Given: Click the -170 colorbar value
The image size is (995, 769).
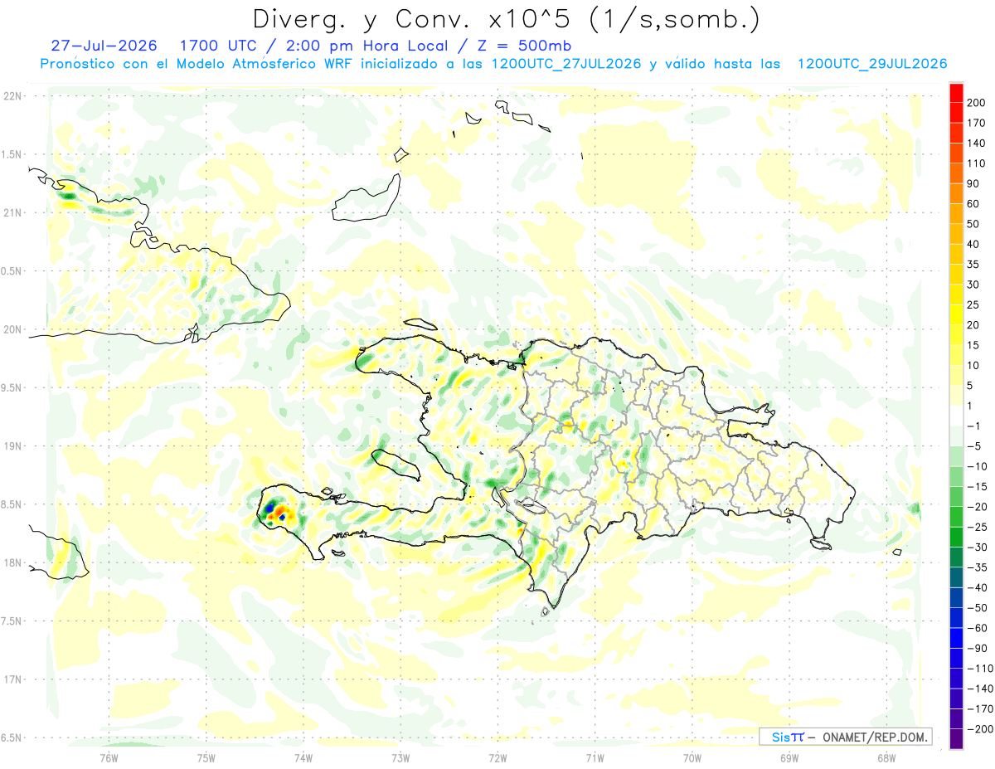Looking at the screenshot, I should pyautogui.click(x=978, y=708).
